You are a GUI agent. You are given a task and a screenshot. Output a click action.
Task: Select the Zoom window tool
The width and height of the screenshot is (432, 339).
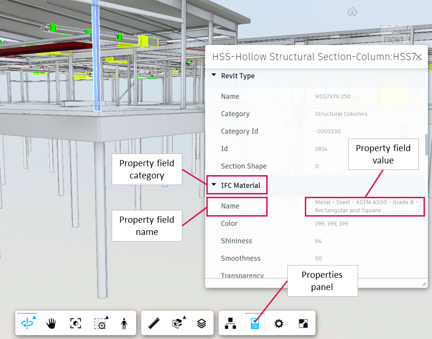tap(101, 323)
